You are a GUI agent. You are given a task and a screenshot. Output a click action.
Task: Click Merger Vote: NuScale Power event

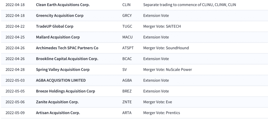167,70
